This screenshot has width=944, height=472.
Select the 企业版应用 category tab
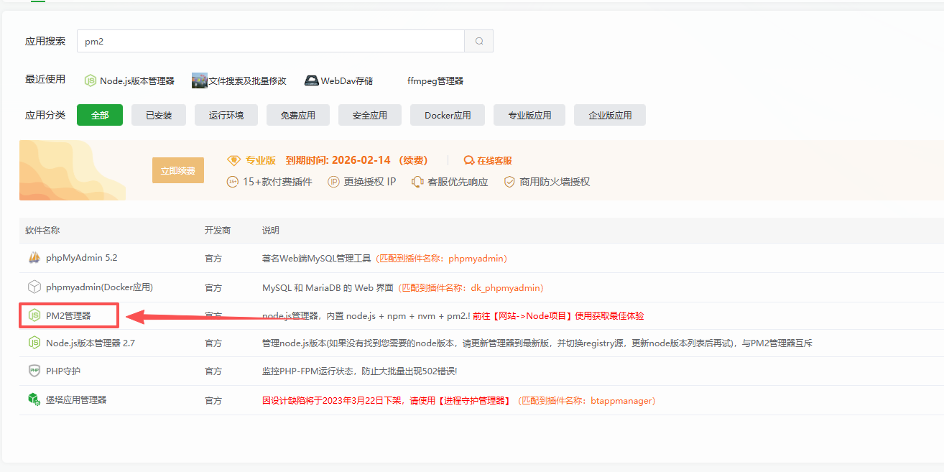[610, 115]
